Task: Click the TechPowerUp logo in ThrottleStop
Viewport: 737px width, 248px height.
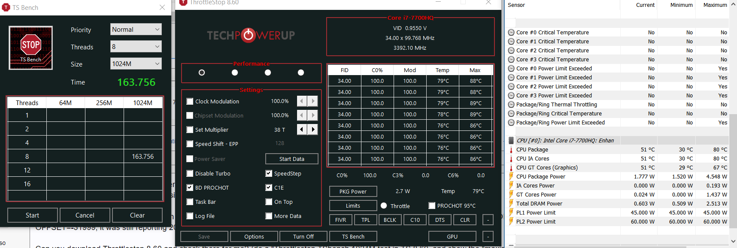Action: click(x=251, y=35)
